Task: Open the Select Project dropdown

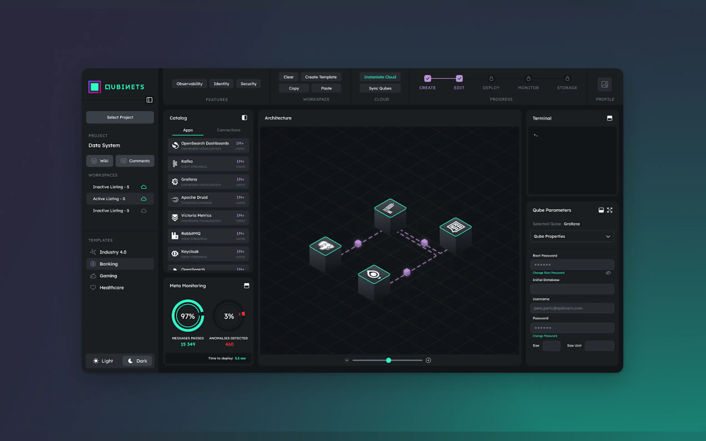Action: click(x=120, y=117)
